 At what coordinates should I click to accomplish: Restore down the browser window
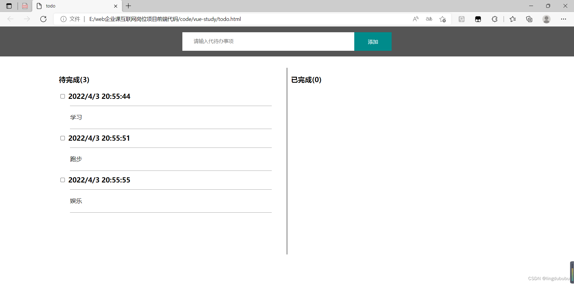point(548,6)
